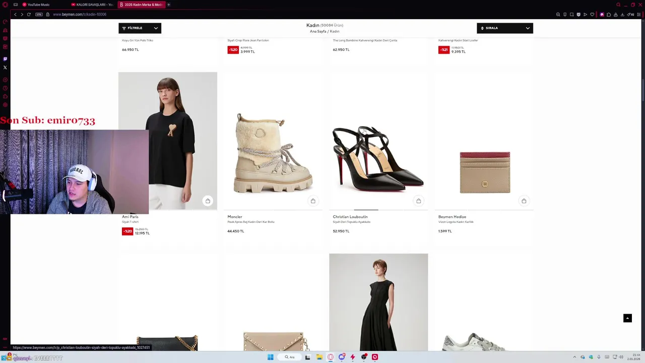This screenshot has height=363, width=645.
Task: Click the Beymen Hediye brand name link
Action: click(x=452, y=217)
